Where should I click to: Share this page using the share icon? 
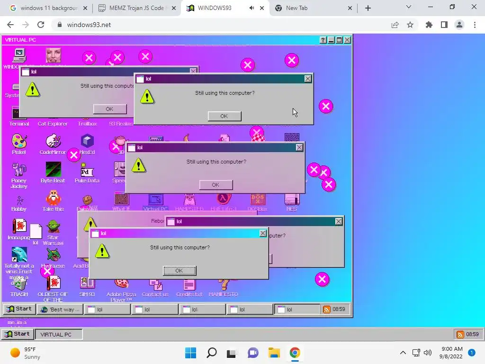point(395,25)
